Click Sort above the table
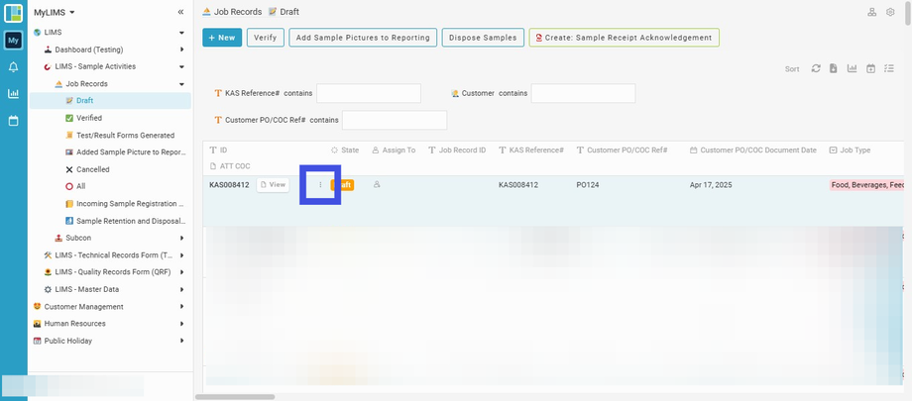This screenshot has width=912, height=401. 792,69
